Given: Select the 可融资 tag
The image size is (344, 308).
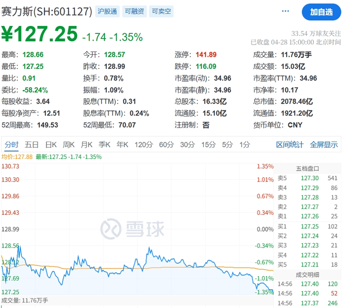Looking at the screenshot, I should (x=134, y=11).
